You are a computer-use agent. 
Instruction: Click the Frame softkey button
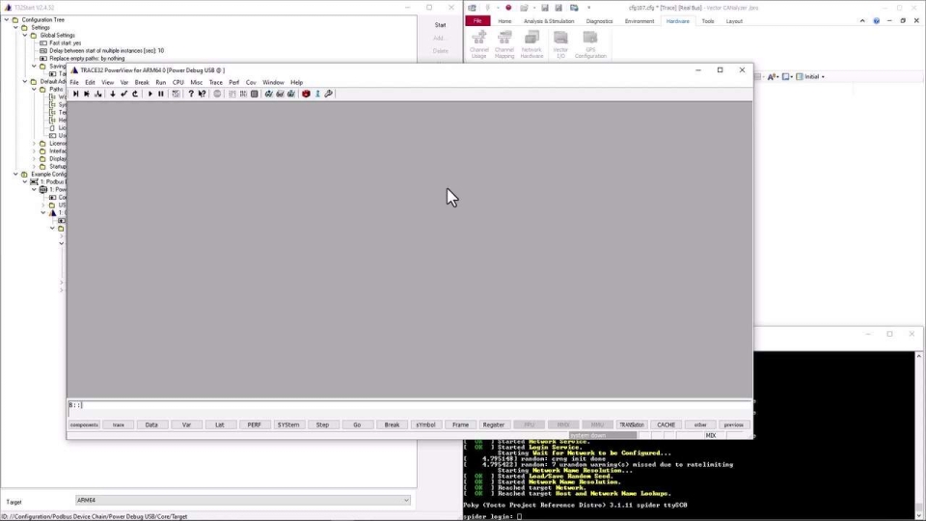click(x=460, y=425)
